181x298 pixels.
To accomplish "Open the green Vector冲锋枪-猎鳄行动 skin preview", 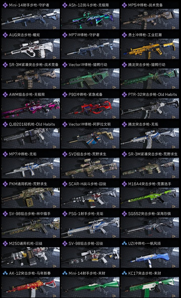I will point(90,79).
